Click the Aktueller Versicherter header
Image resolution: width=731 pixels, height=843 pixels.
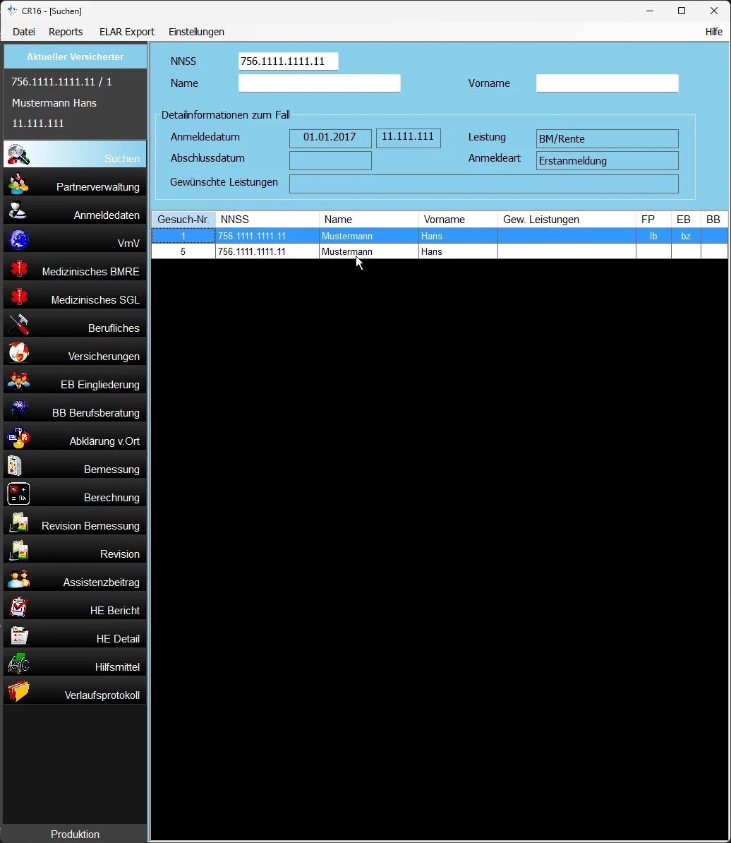coord(75,56)
